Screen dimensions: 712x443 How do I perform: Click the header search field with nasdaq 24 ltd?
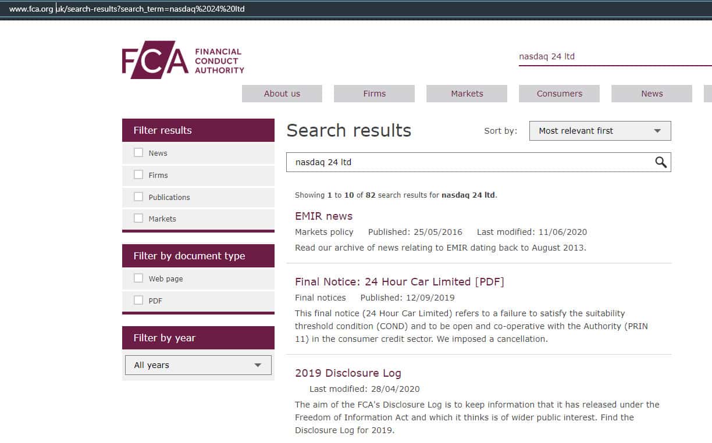pos(615,57)
